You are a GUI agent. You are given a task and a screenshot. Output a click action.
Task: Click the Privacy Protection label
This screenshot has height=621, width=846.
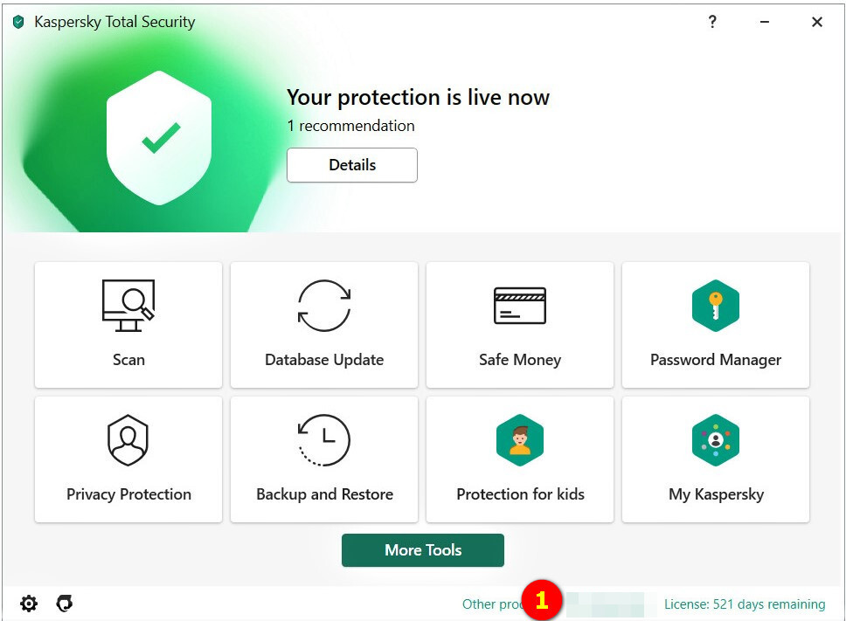128,494
